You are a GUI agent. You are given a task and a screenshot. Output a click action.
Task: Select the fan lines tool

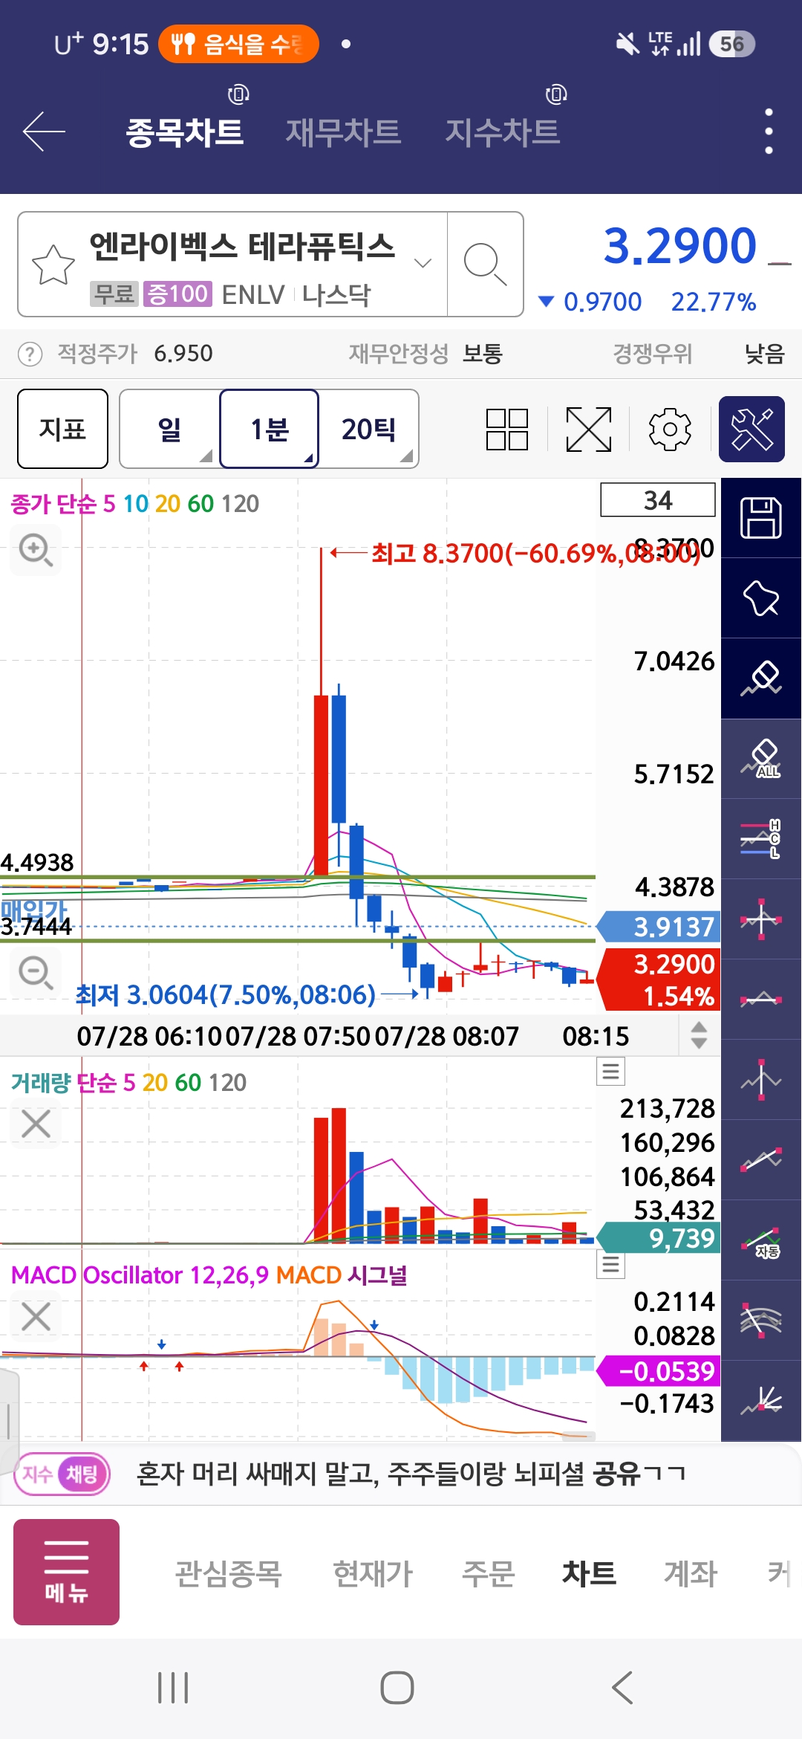tap(761, 1401)
